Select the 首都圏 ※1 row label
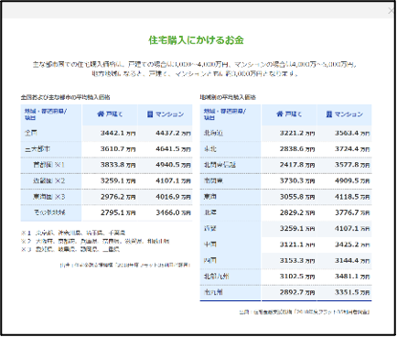The image size is (397, 337). [48, 165]
